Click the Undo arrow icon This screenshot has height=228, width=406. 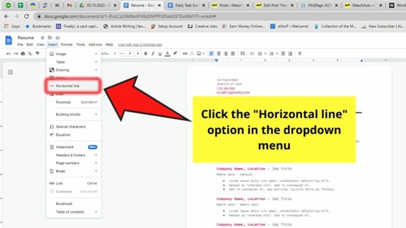[x=8, y=53]
